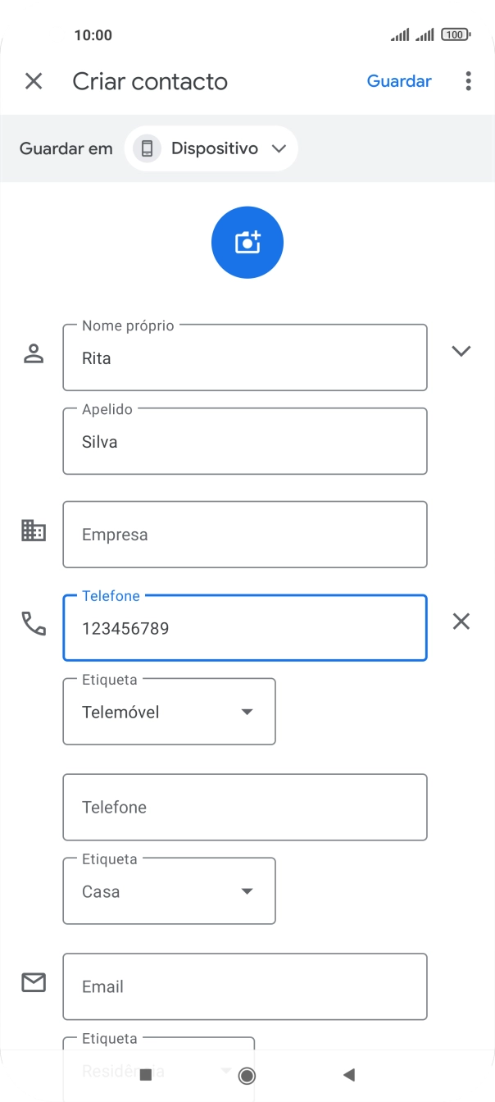Image resolution: width=495 pixels, height=1102 pixels.
Task: Close the create contact screen
Action: coord(34,81)
